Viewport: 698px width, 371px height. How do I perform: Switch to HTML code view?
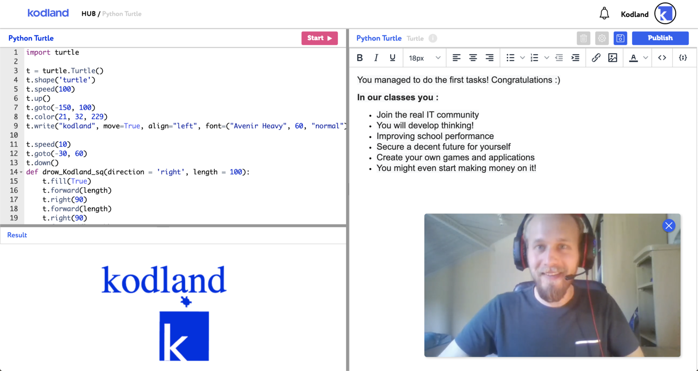pyautogui.click(x=662, y=58)
